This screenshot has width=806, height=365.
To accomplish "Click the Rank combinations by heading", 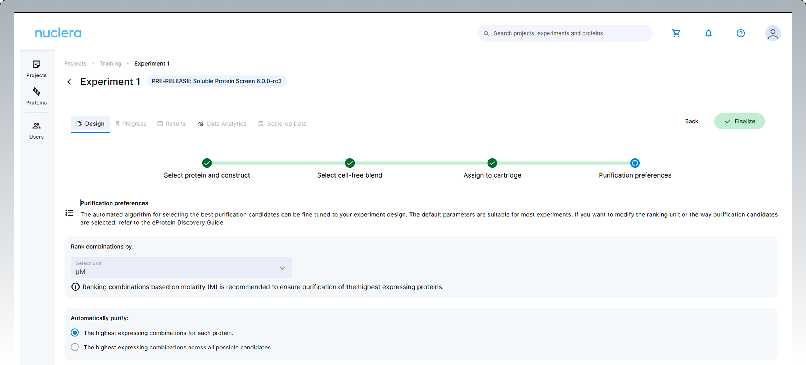I will coord(102,247).
